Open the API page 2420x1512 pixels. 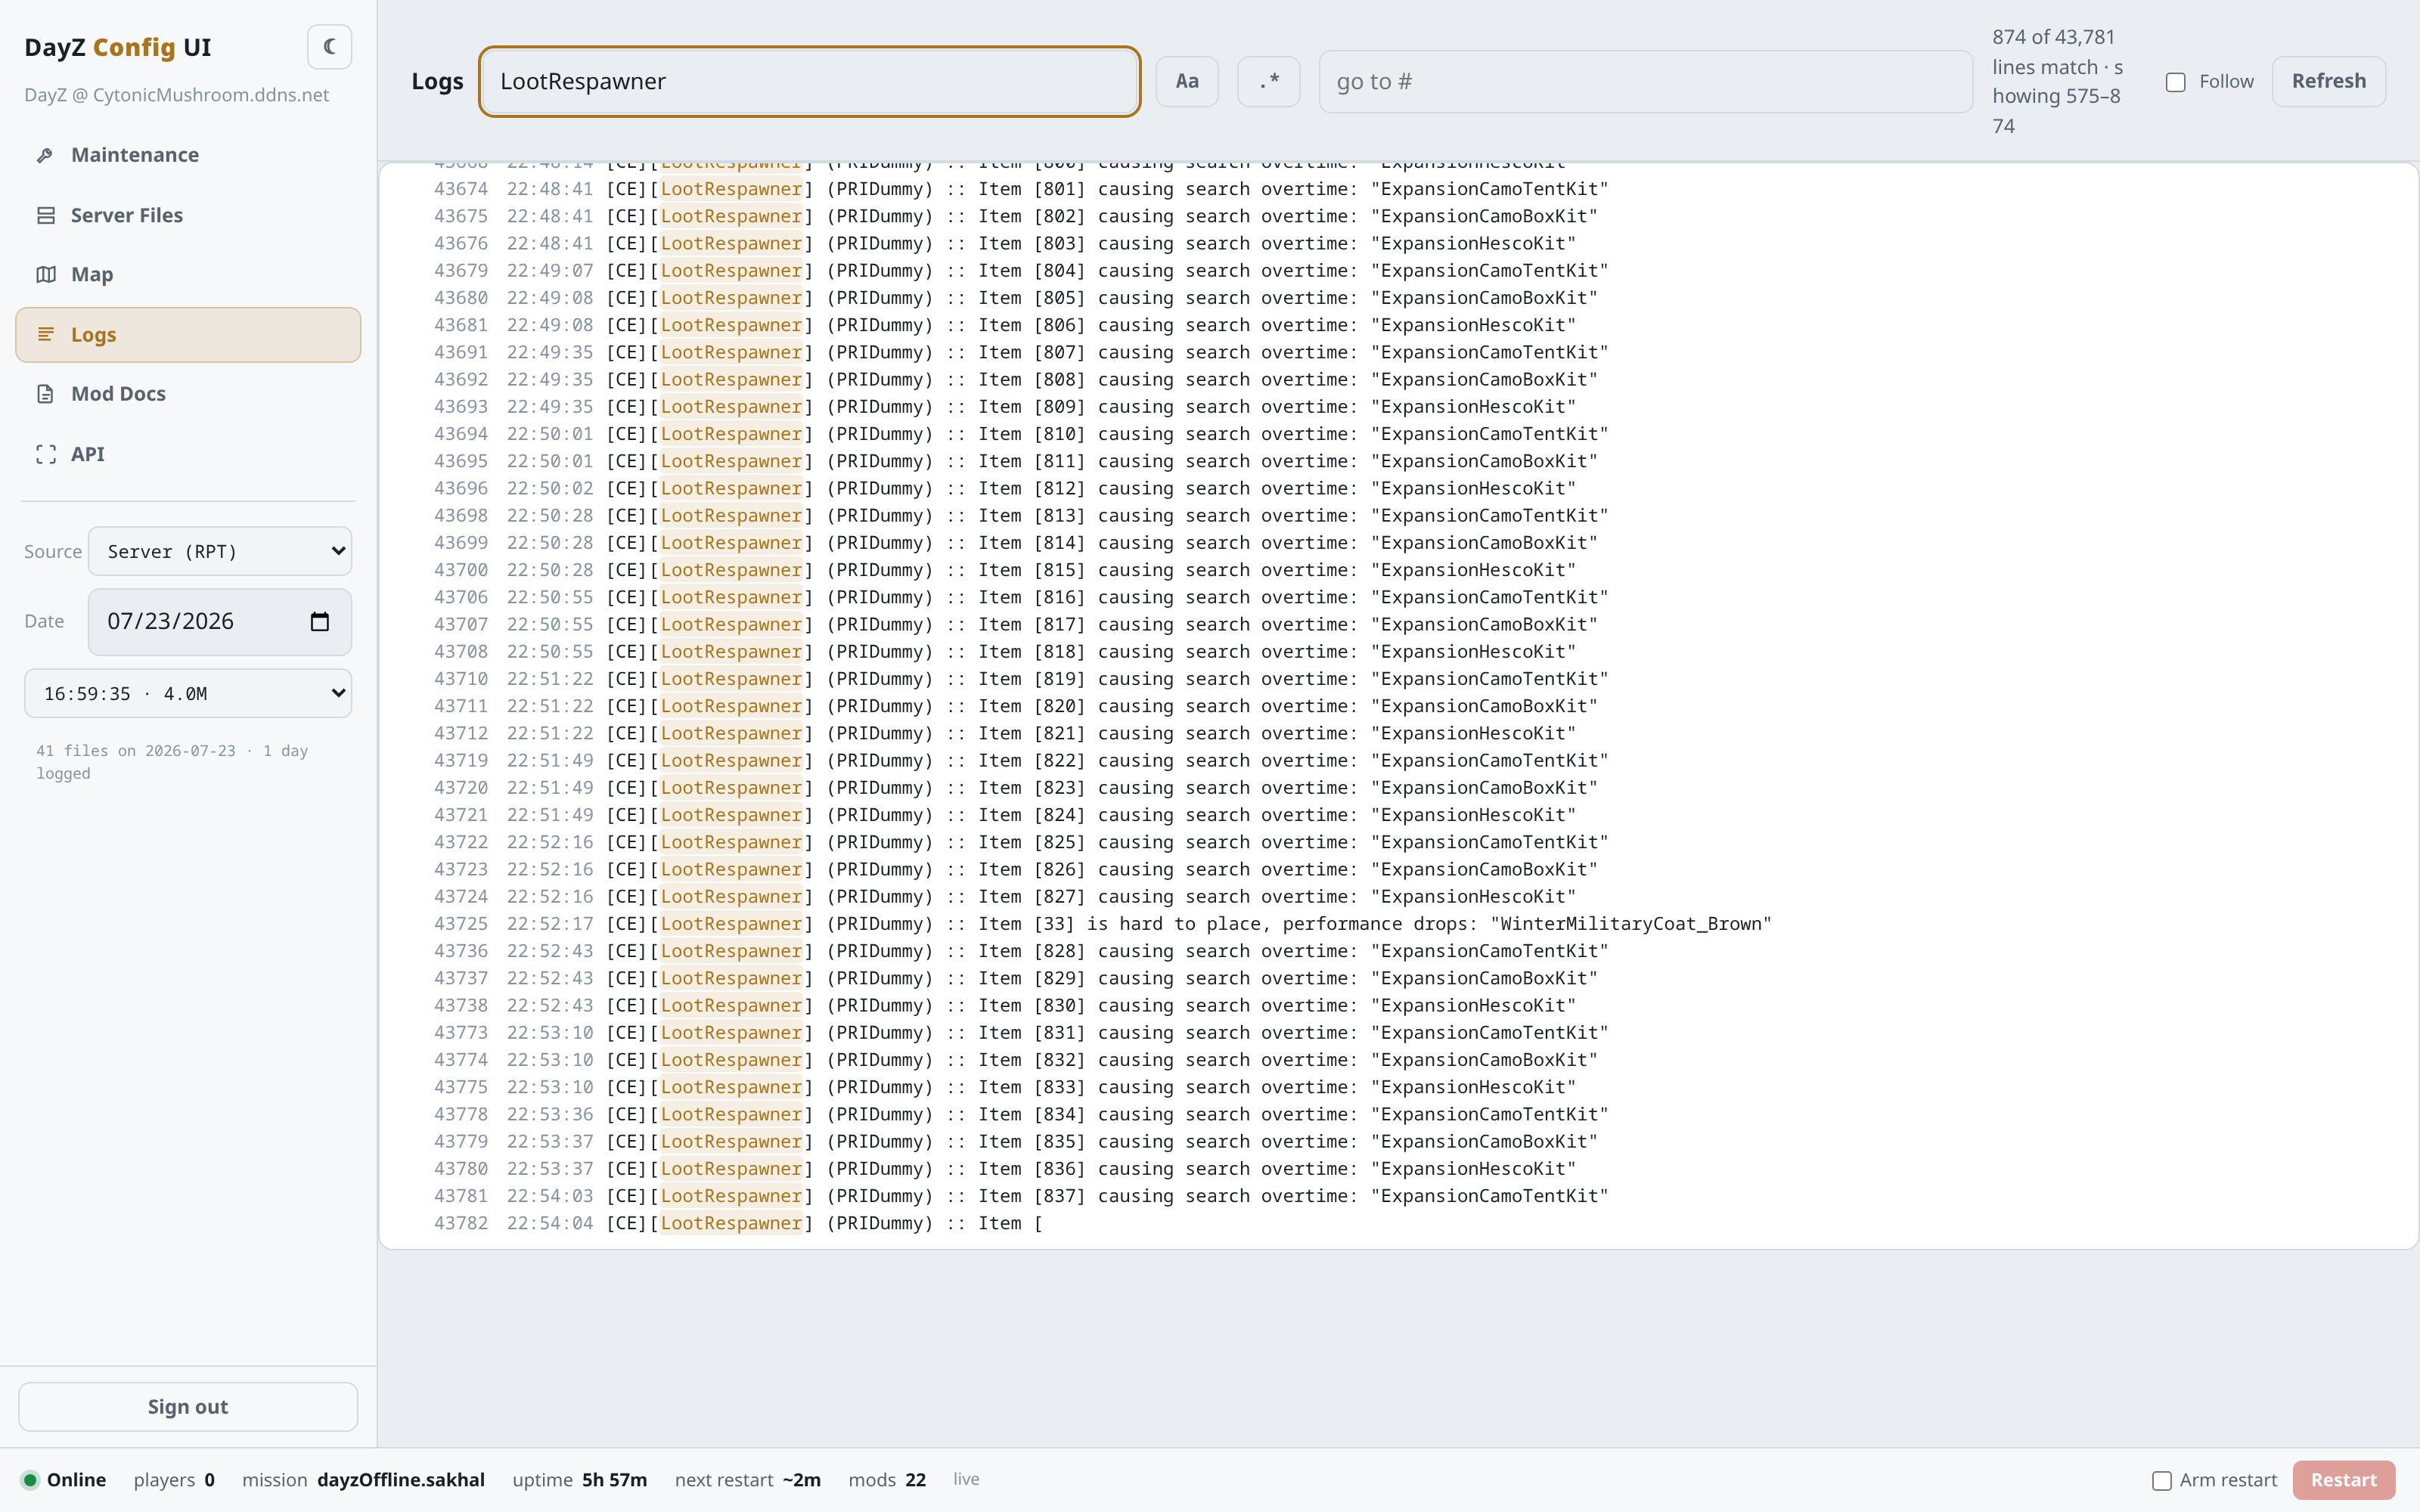(x=188, y=454)
